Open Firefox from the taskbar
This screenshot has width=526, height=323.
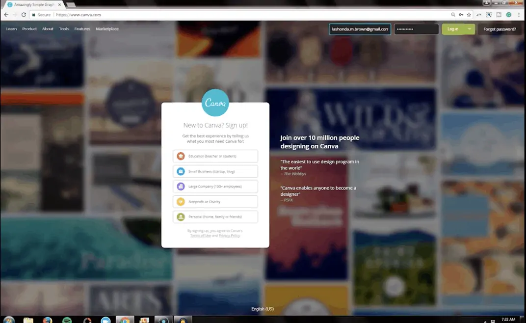(x=48, y=320)
